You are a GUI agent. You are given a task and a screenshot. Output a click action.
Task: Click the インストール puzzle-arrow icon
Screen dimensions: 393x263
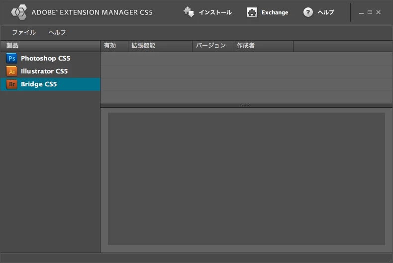[x=189, y=12]
